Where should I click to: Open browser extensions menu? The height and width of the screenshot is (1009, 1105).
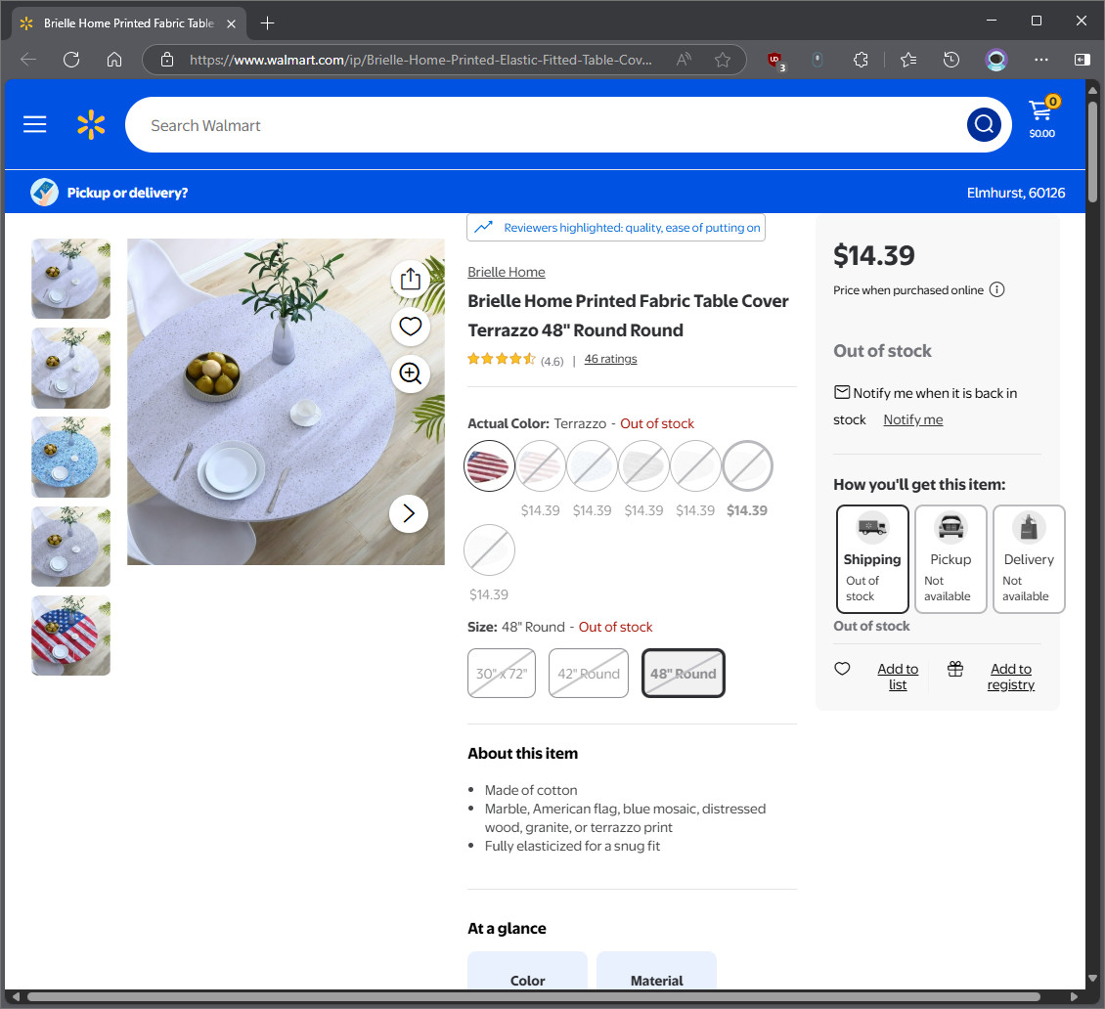(x=861, y=60)
